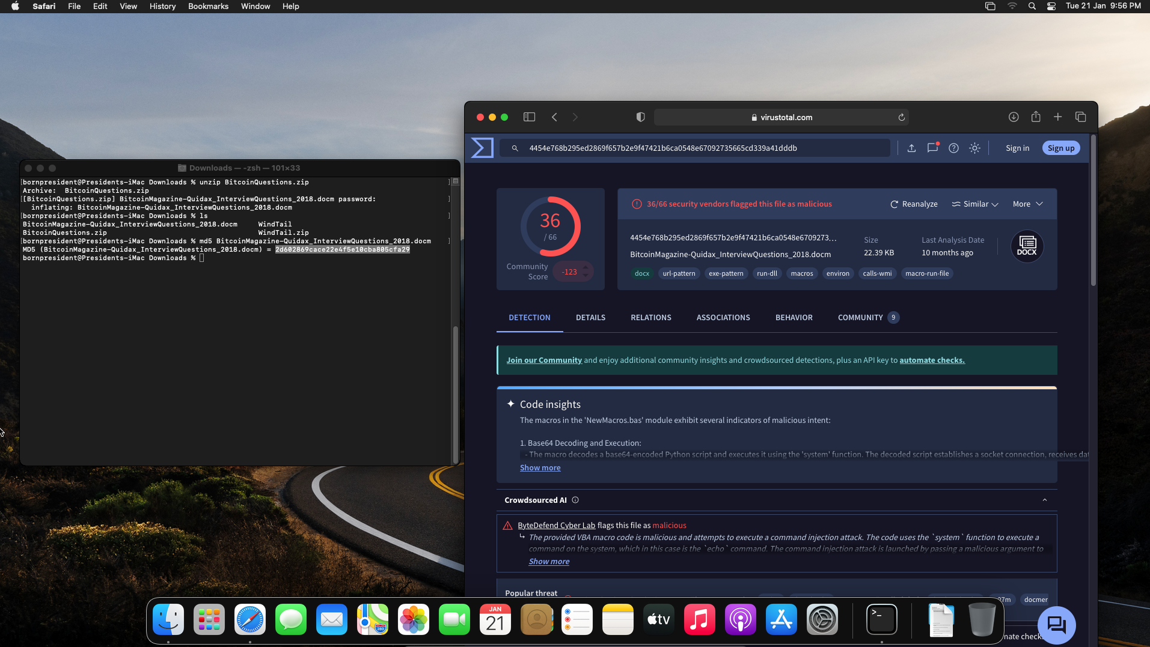Click the Safari downloads icon
This screenshot has width=1150, height=647.
click(1014, 117)
